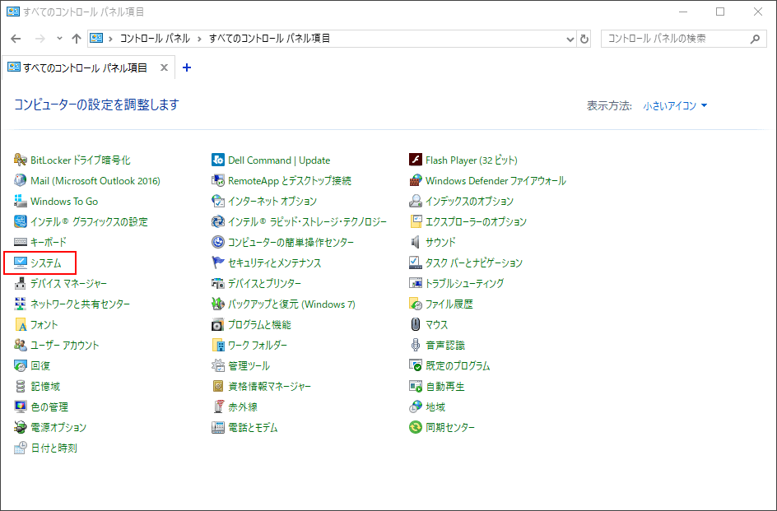Click the サウンド speaker icon

(x=416, y=243)
